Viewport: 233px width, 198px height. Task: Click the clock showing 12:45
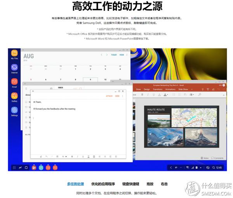pyautogui.click(x=219, y=168)
